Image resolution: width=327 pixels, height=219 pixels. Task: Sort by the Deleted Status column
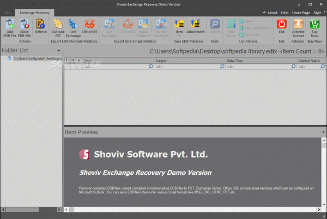[x=311, y=61]
